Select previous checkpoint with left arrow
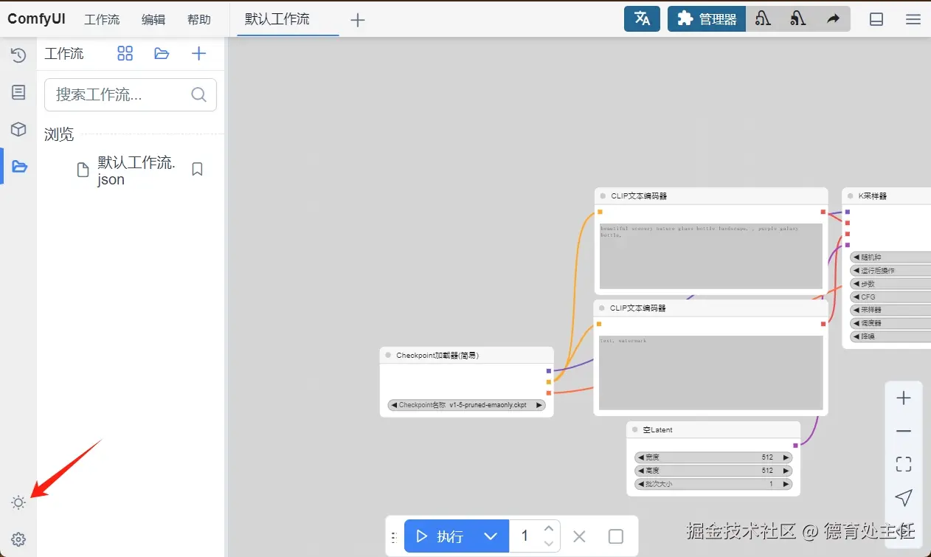Viewport: 931px width, 557px height. (394, 405)
